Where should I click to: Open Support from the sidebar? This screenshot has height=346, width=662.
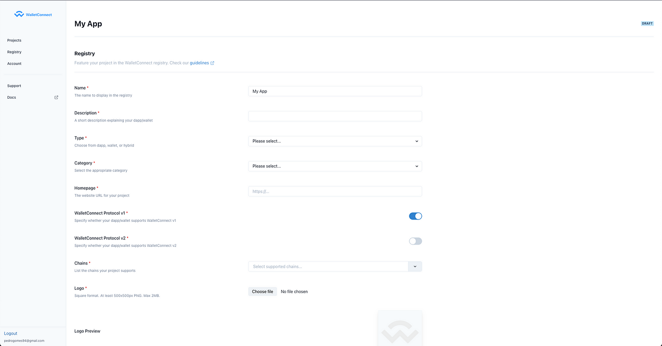(x=14, y=86)
